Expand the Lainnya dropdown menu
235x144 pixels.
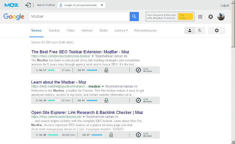[x=121, y=30]
